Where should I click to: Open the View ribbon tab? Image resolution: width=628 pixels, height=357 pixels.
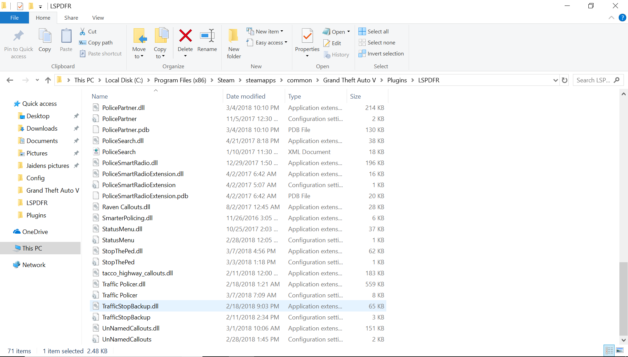pyautogui.click(x=98, y=18)
